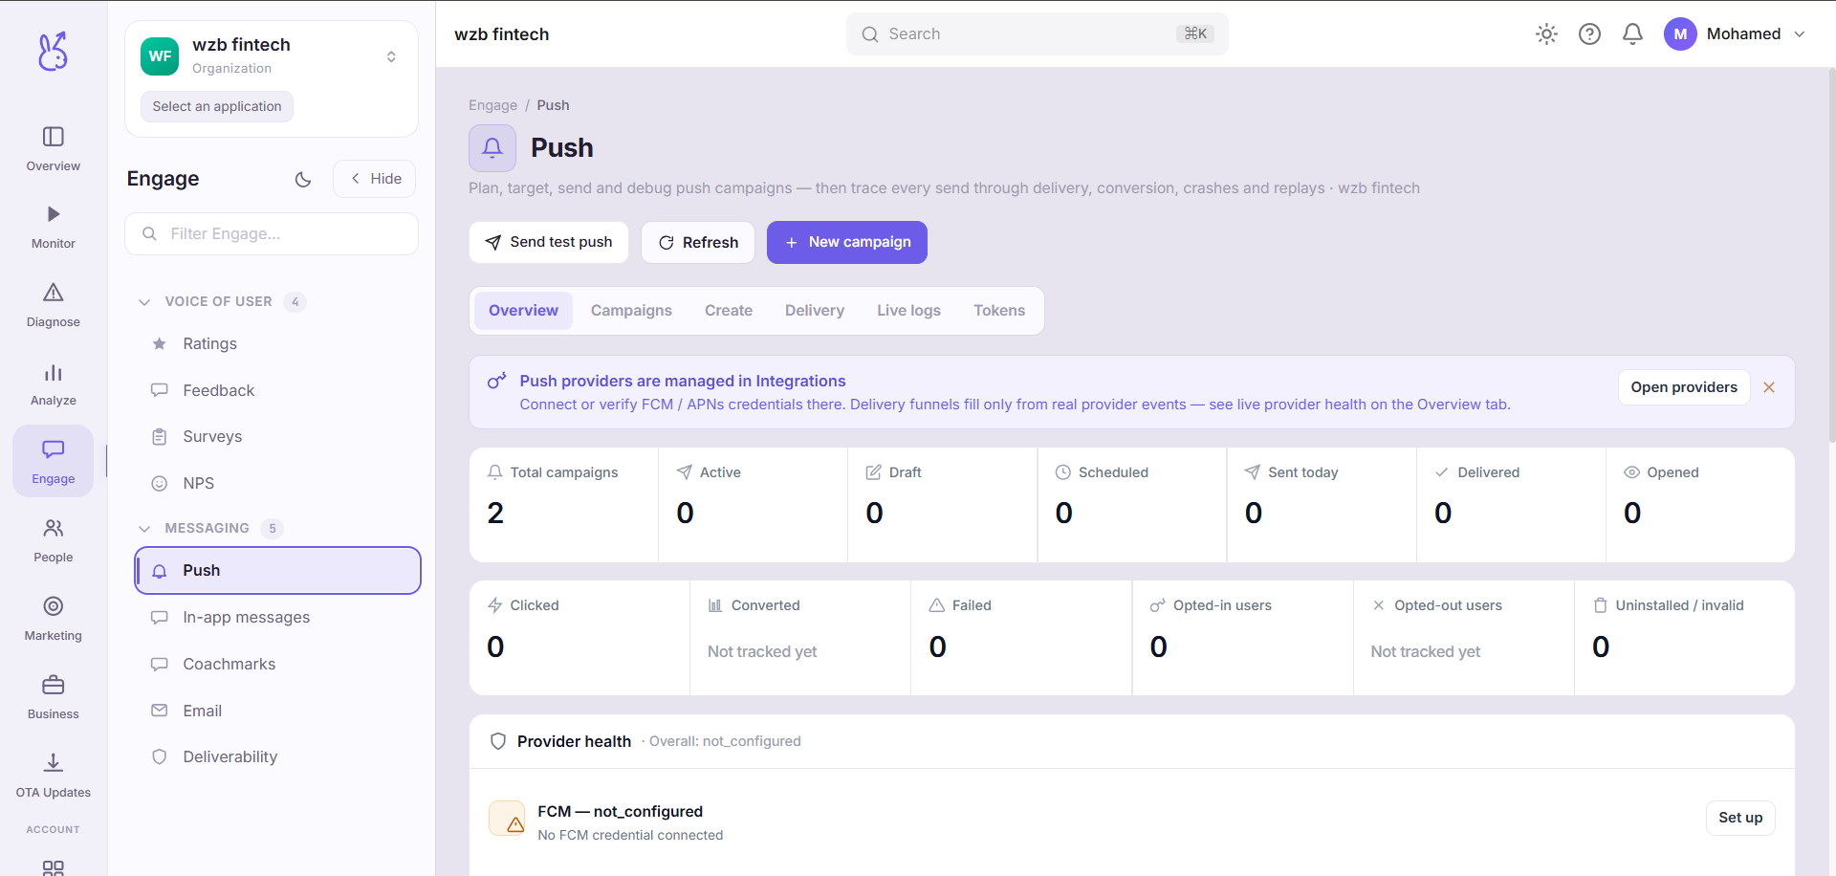Switch to the Create tab
This screenshot has width=1836, height=876.
click(x=729, y=311)
